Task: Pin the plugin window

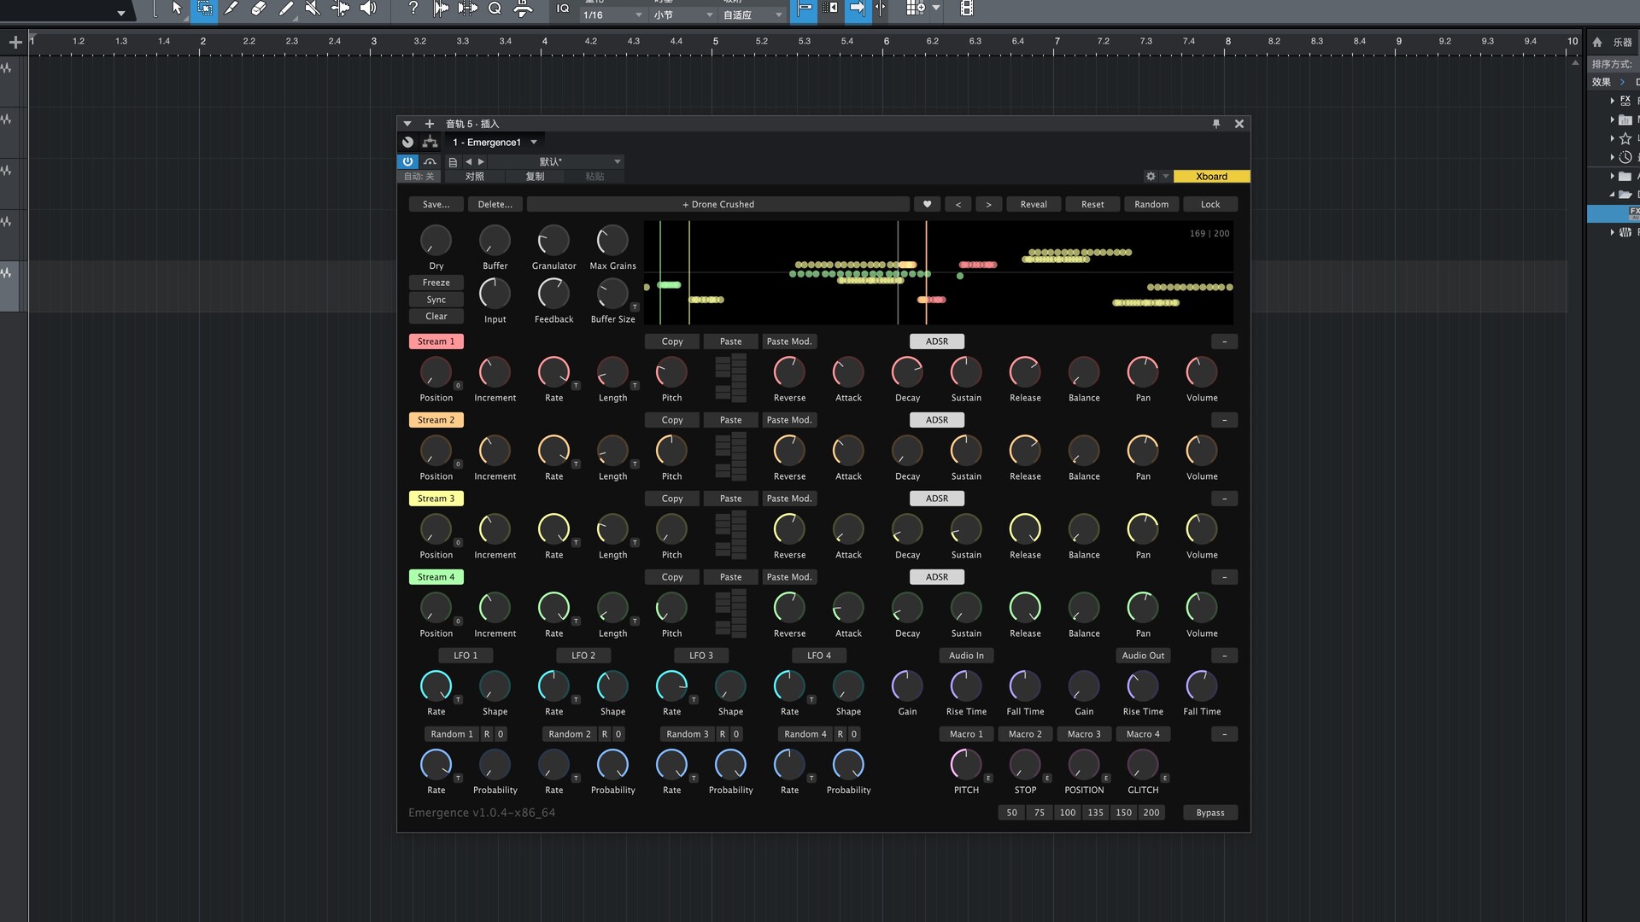Action: pos(1216,124)
